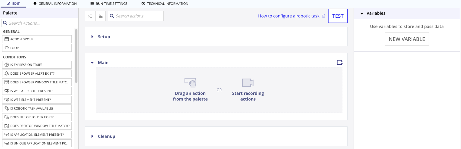The image size is (461, 149).
Task: Expand the Cleanup section
Action: coord(93,136)
